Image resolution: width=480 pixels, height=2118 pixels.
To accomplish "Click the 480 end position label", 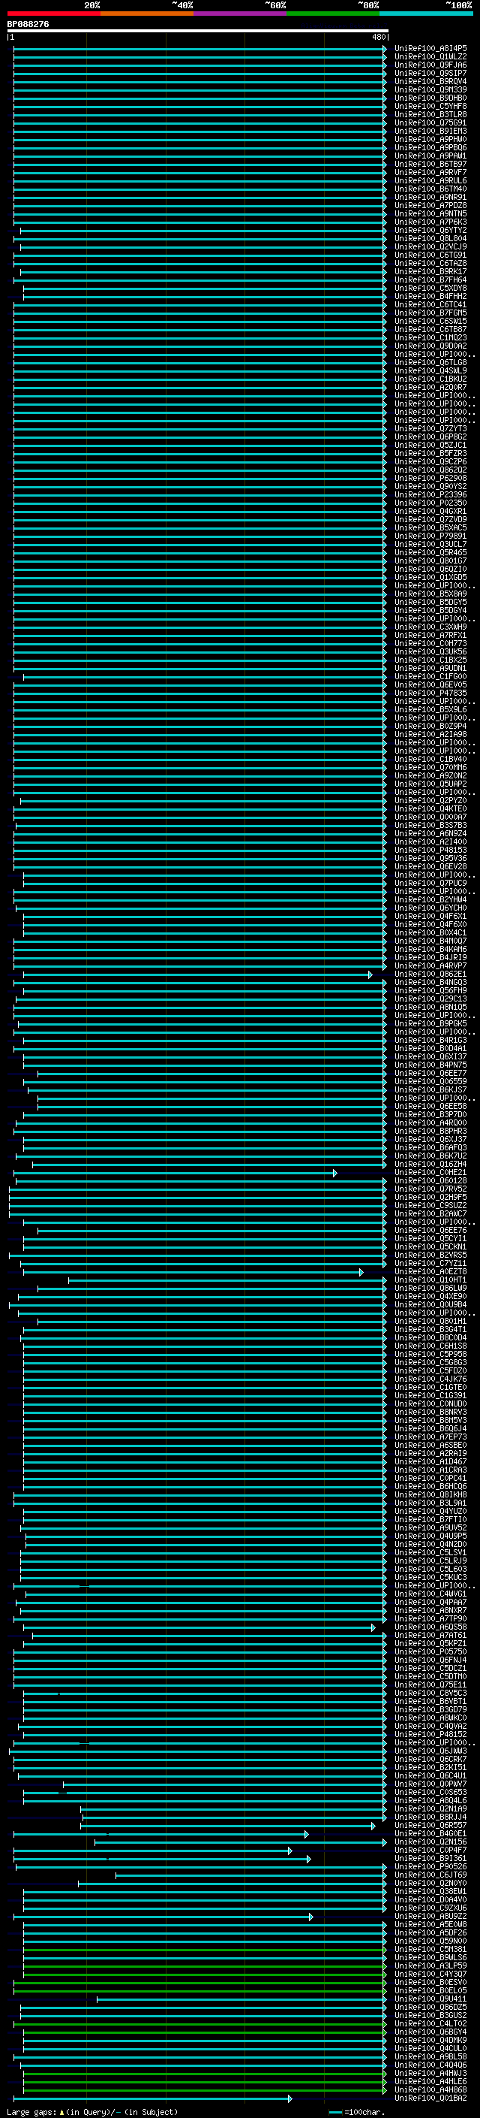I will pos(378,38).
